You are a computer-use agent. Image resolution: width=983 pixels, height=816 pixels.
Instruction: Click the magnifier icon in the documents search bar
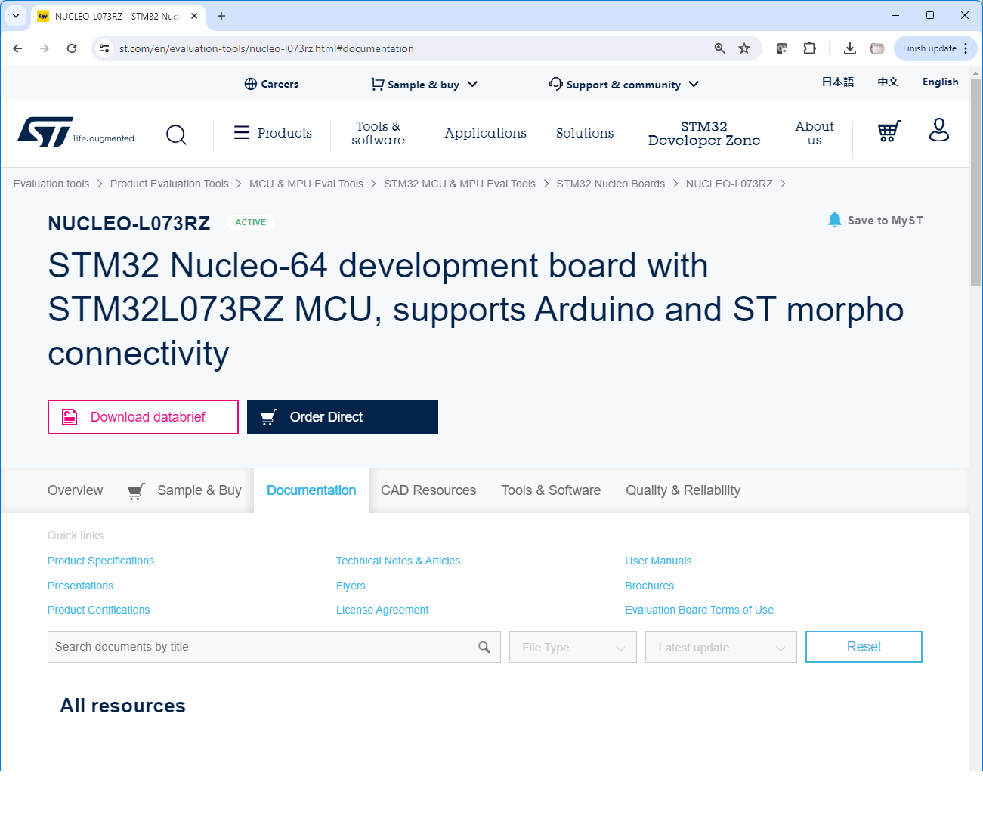[484, 647]
